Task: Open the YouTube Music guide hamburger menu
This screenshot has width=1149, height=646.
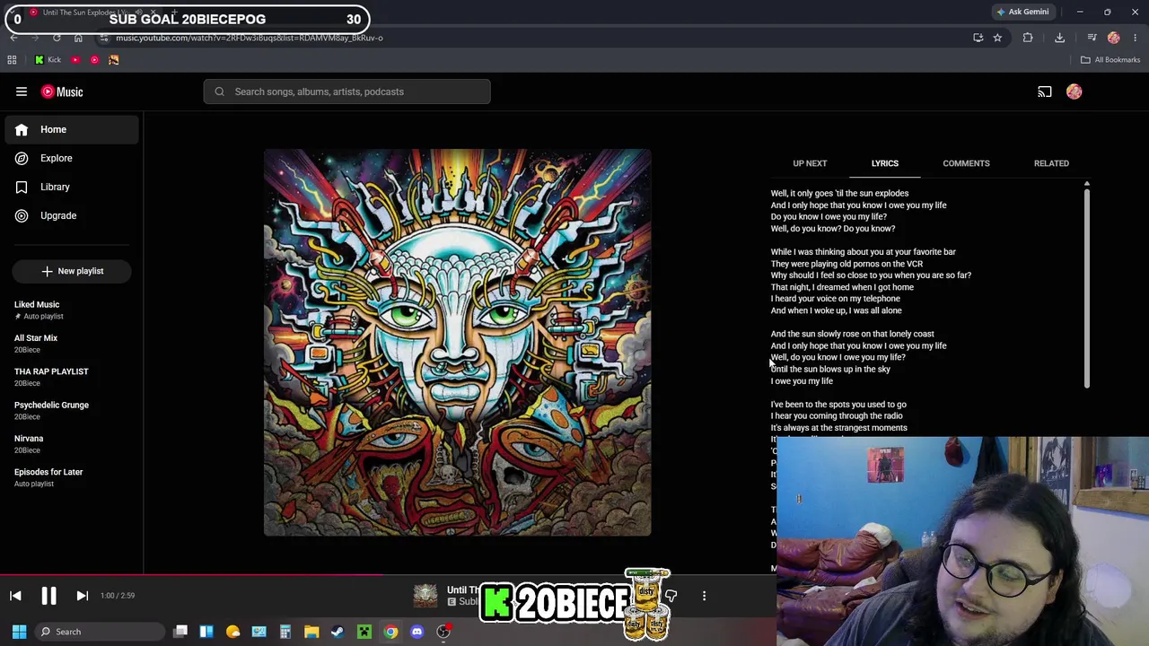Action: [22, 92]
